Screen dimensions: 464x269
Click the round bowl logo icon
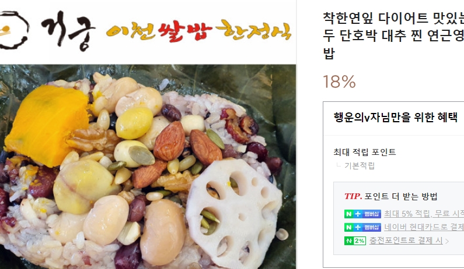coord(14,30)
